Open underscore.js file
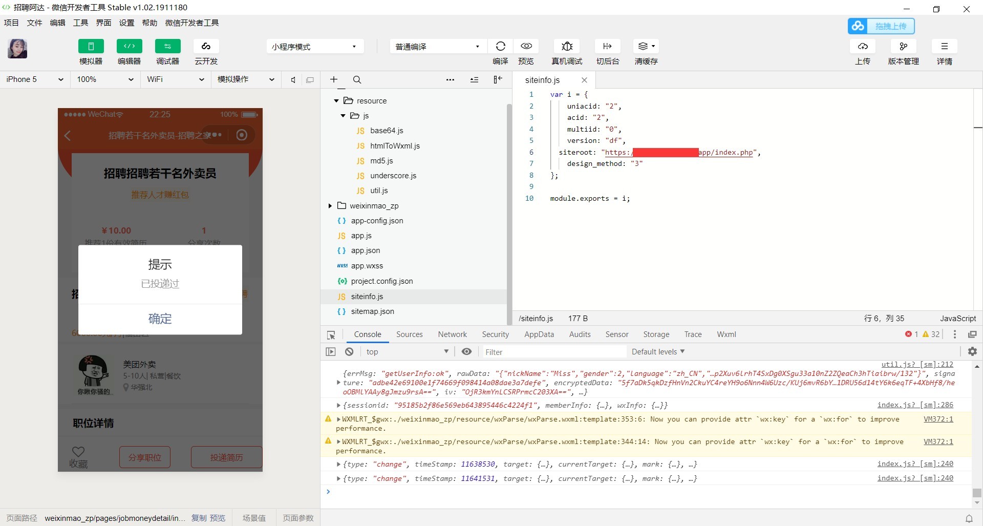Screen dimensions: 983x526 tap(393, 176)
